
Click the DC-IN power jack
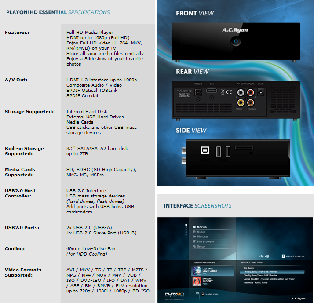coord(260,92)
